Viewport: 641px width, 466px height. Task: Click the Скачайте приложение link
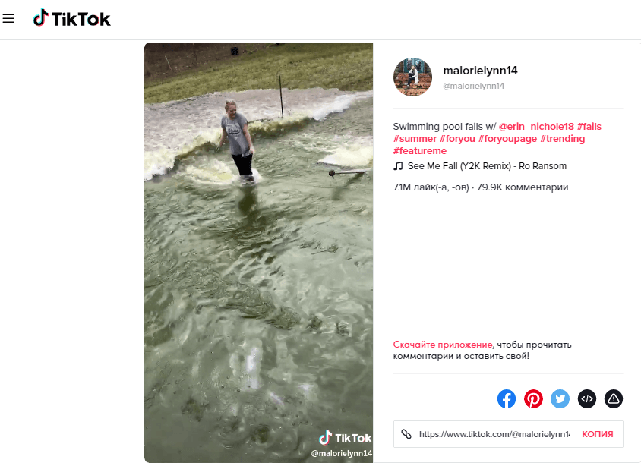click(442, 344)
